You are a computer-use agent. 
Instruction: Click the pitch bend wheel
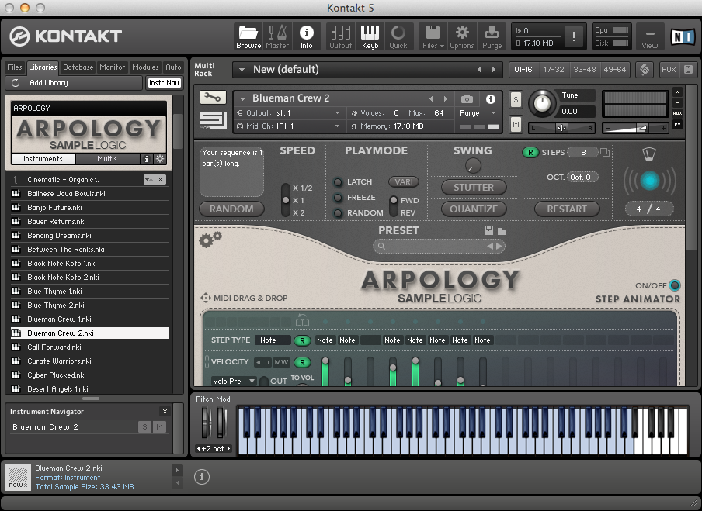205,423
